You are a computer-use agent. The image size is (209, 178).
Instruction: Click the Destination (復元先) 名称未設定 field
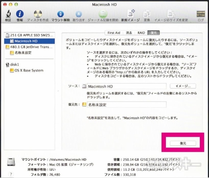click(127, 104)
